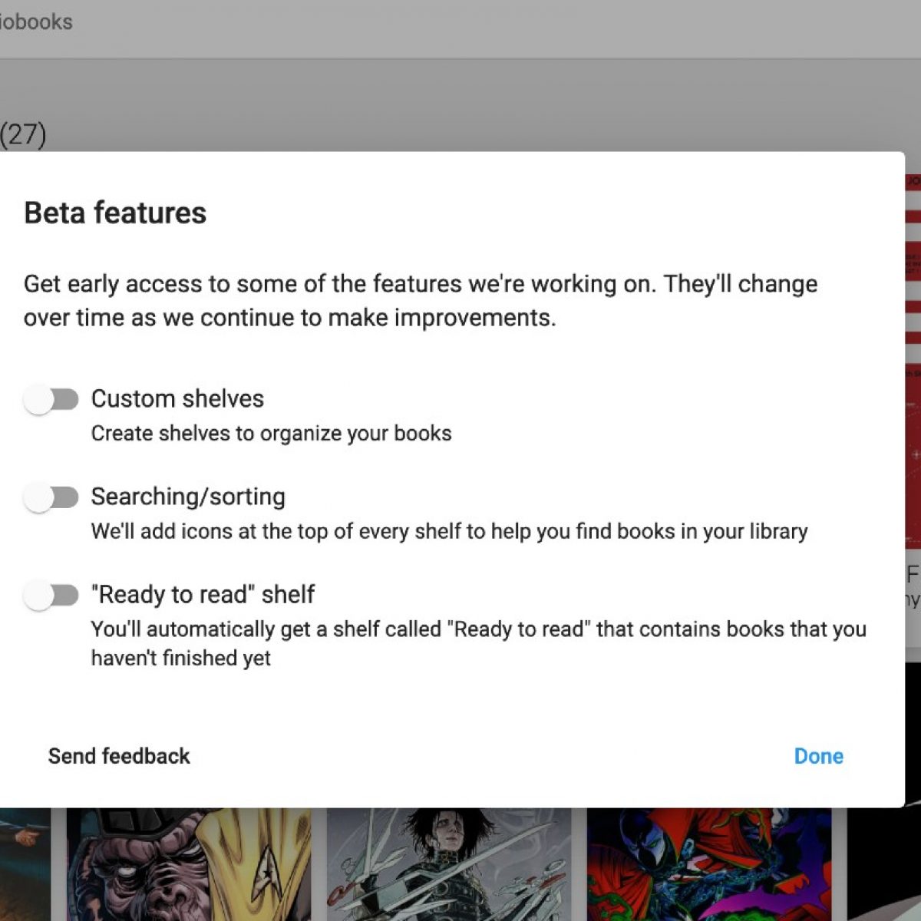Select the Spawn comic cover
The height and width of the screenshot is (921, 921).
click(x=708, y=863)
